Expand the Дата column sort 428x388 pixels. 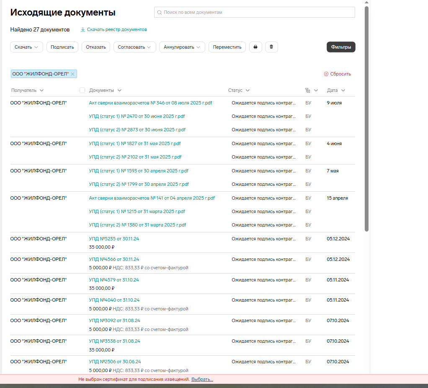pos(343,91)
